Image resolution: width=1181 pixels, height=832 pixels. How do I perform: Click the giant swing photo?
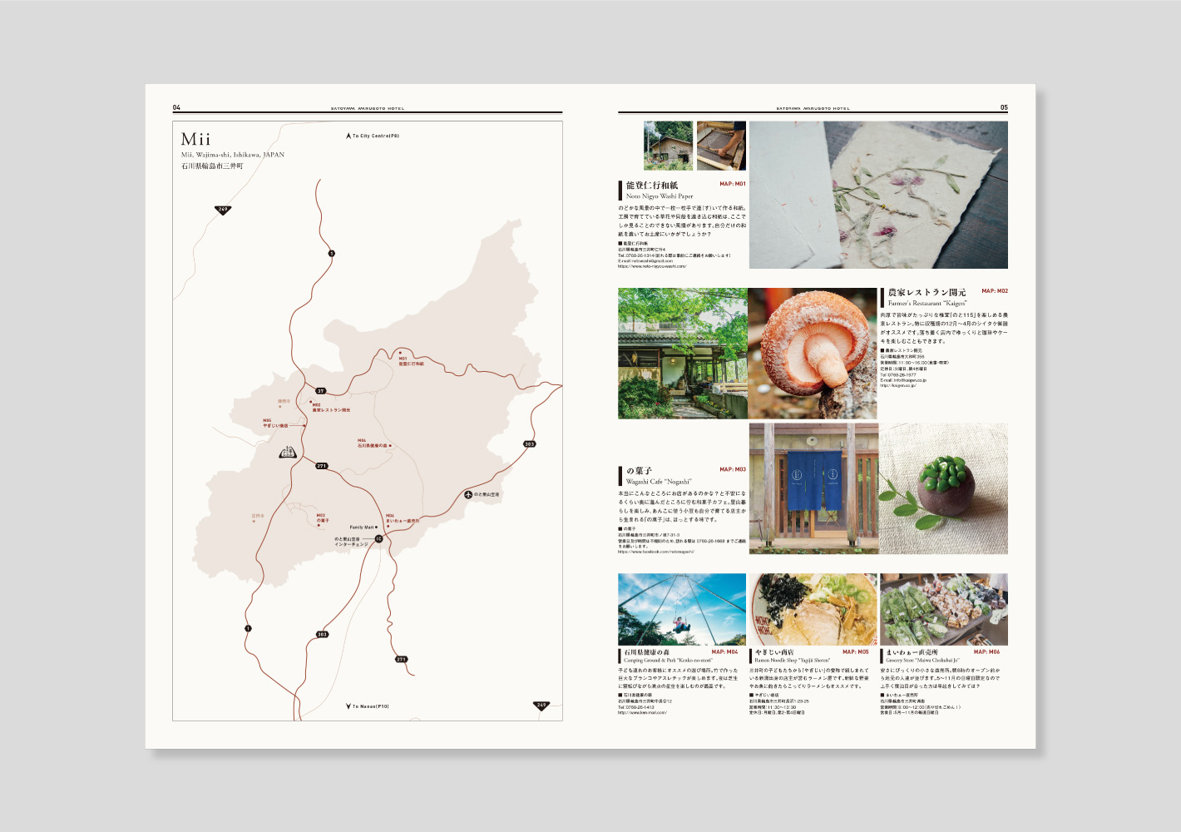point(681,610)
